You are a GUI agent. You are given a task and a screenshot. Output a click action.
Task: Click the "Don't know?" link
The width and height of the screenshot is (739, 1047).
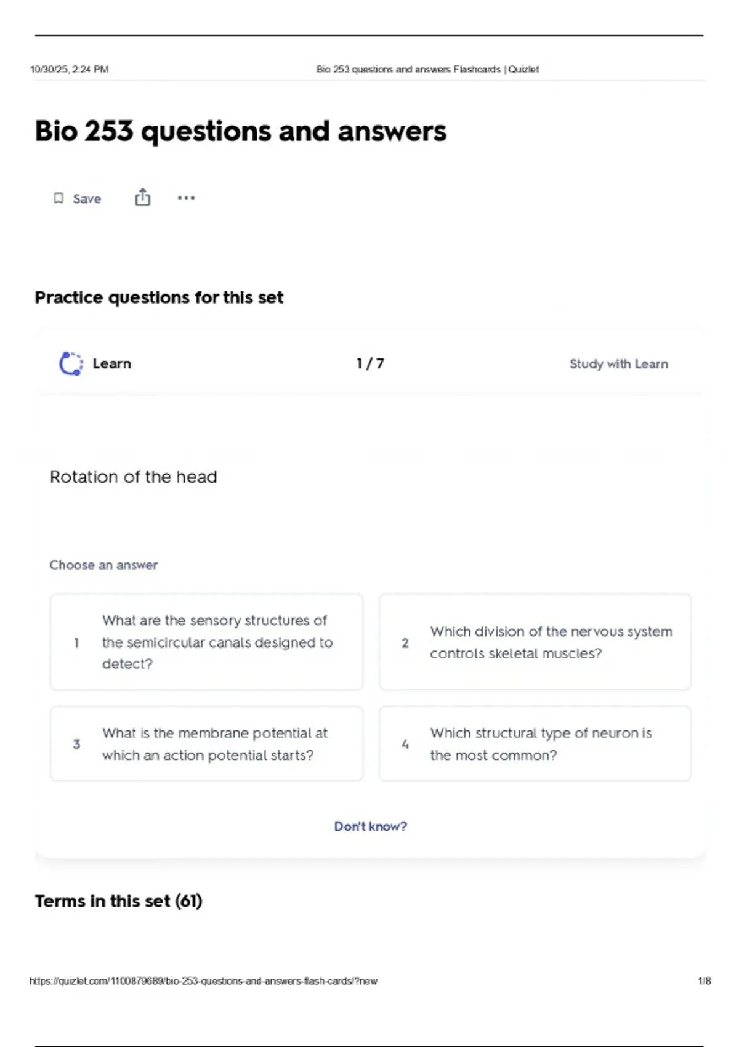coord(370,826)
